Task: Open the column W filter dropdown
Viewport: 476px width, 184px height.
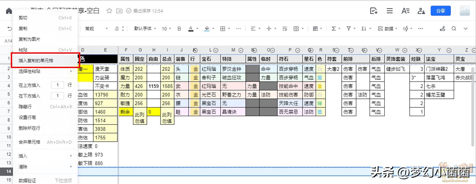Action: click(405, 50)
